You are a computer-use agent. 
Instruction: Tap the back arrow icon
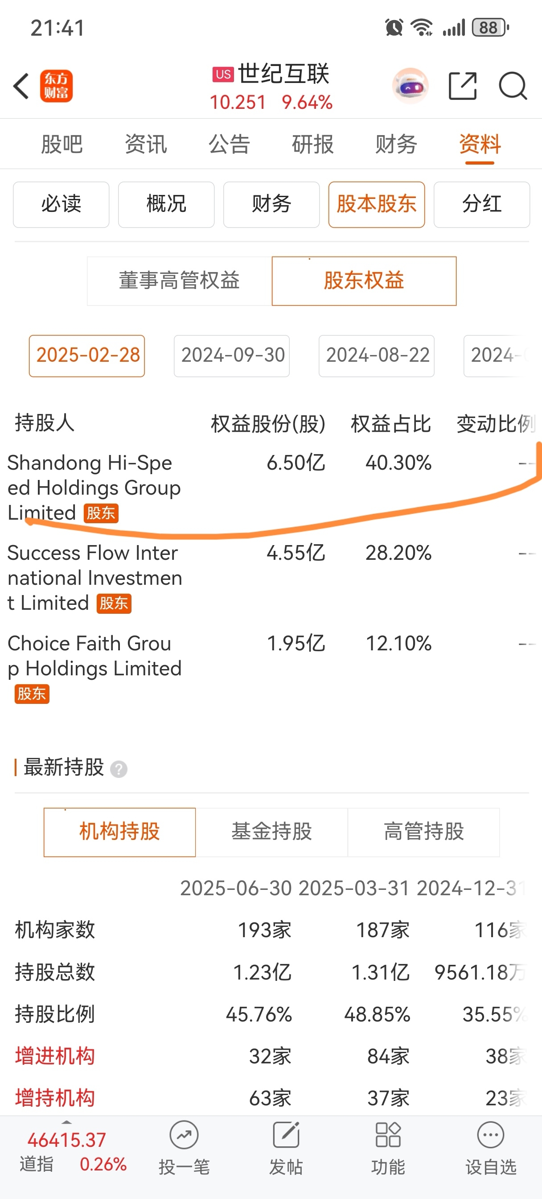(x=21, y=86)
